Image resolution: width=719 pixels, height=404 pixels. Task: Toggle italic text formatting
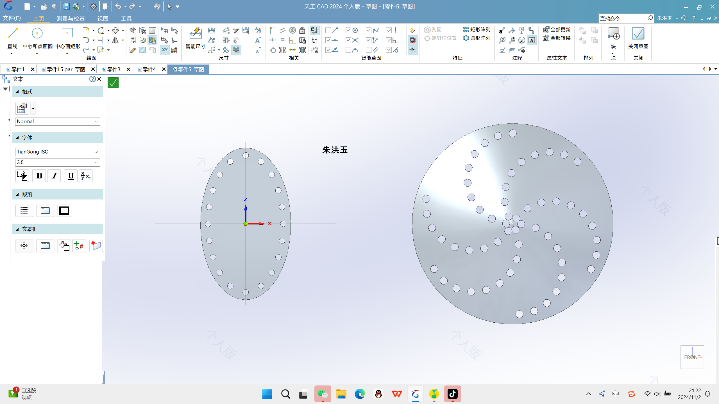click(x=55, y=176)
